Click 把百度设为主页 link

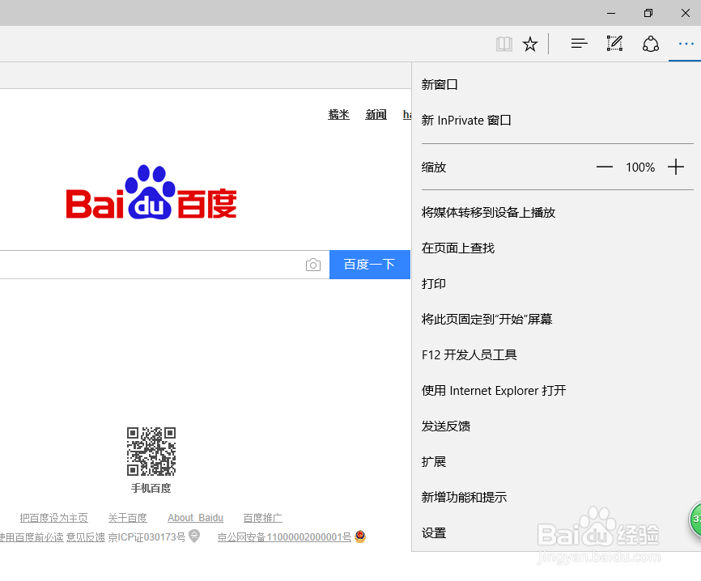coord(53,518)
